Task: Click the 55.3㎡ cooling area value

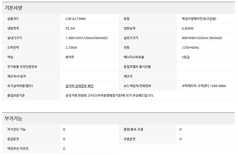Action: 70,29
